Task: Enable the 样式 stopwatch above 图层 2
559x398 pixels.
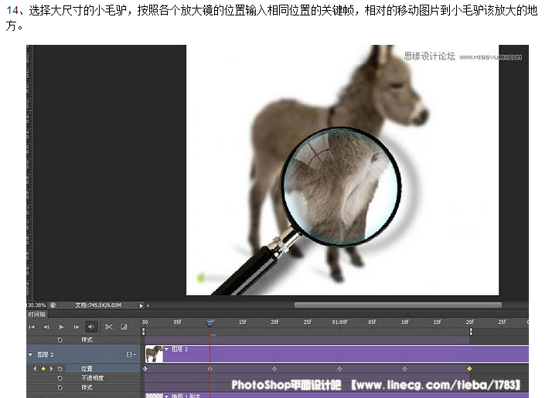Action: (x=60, y=340)
